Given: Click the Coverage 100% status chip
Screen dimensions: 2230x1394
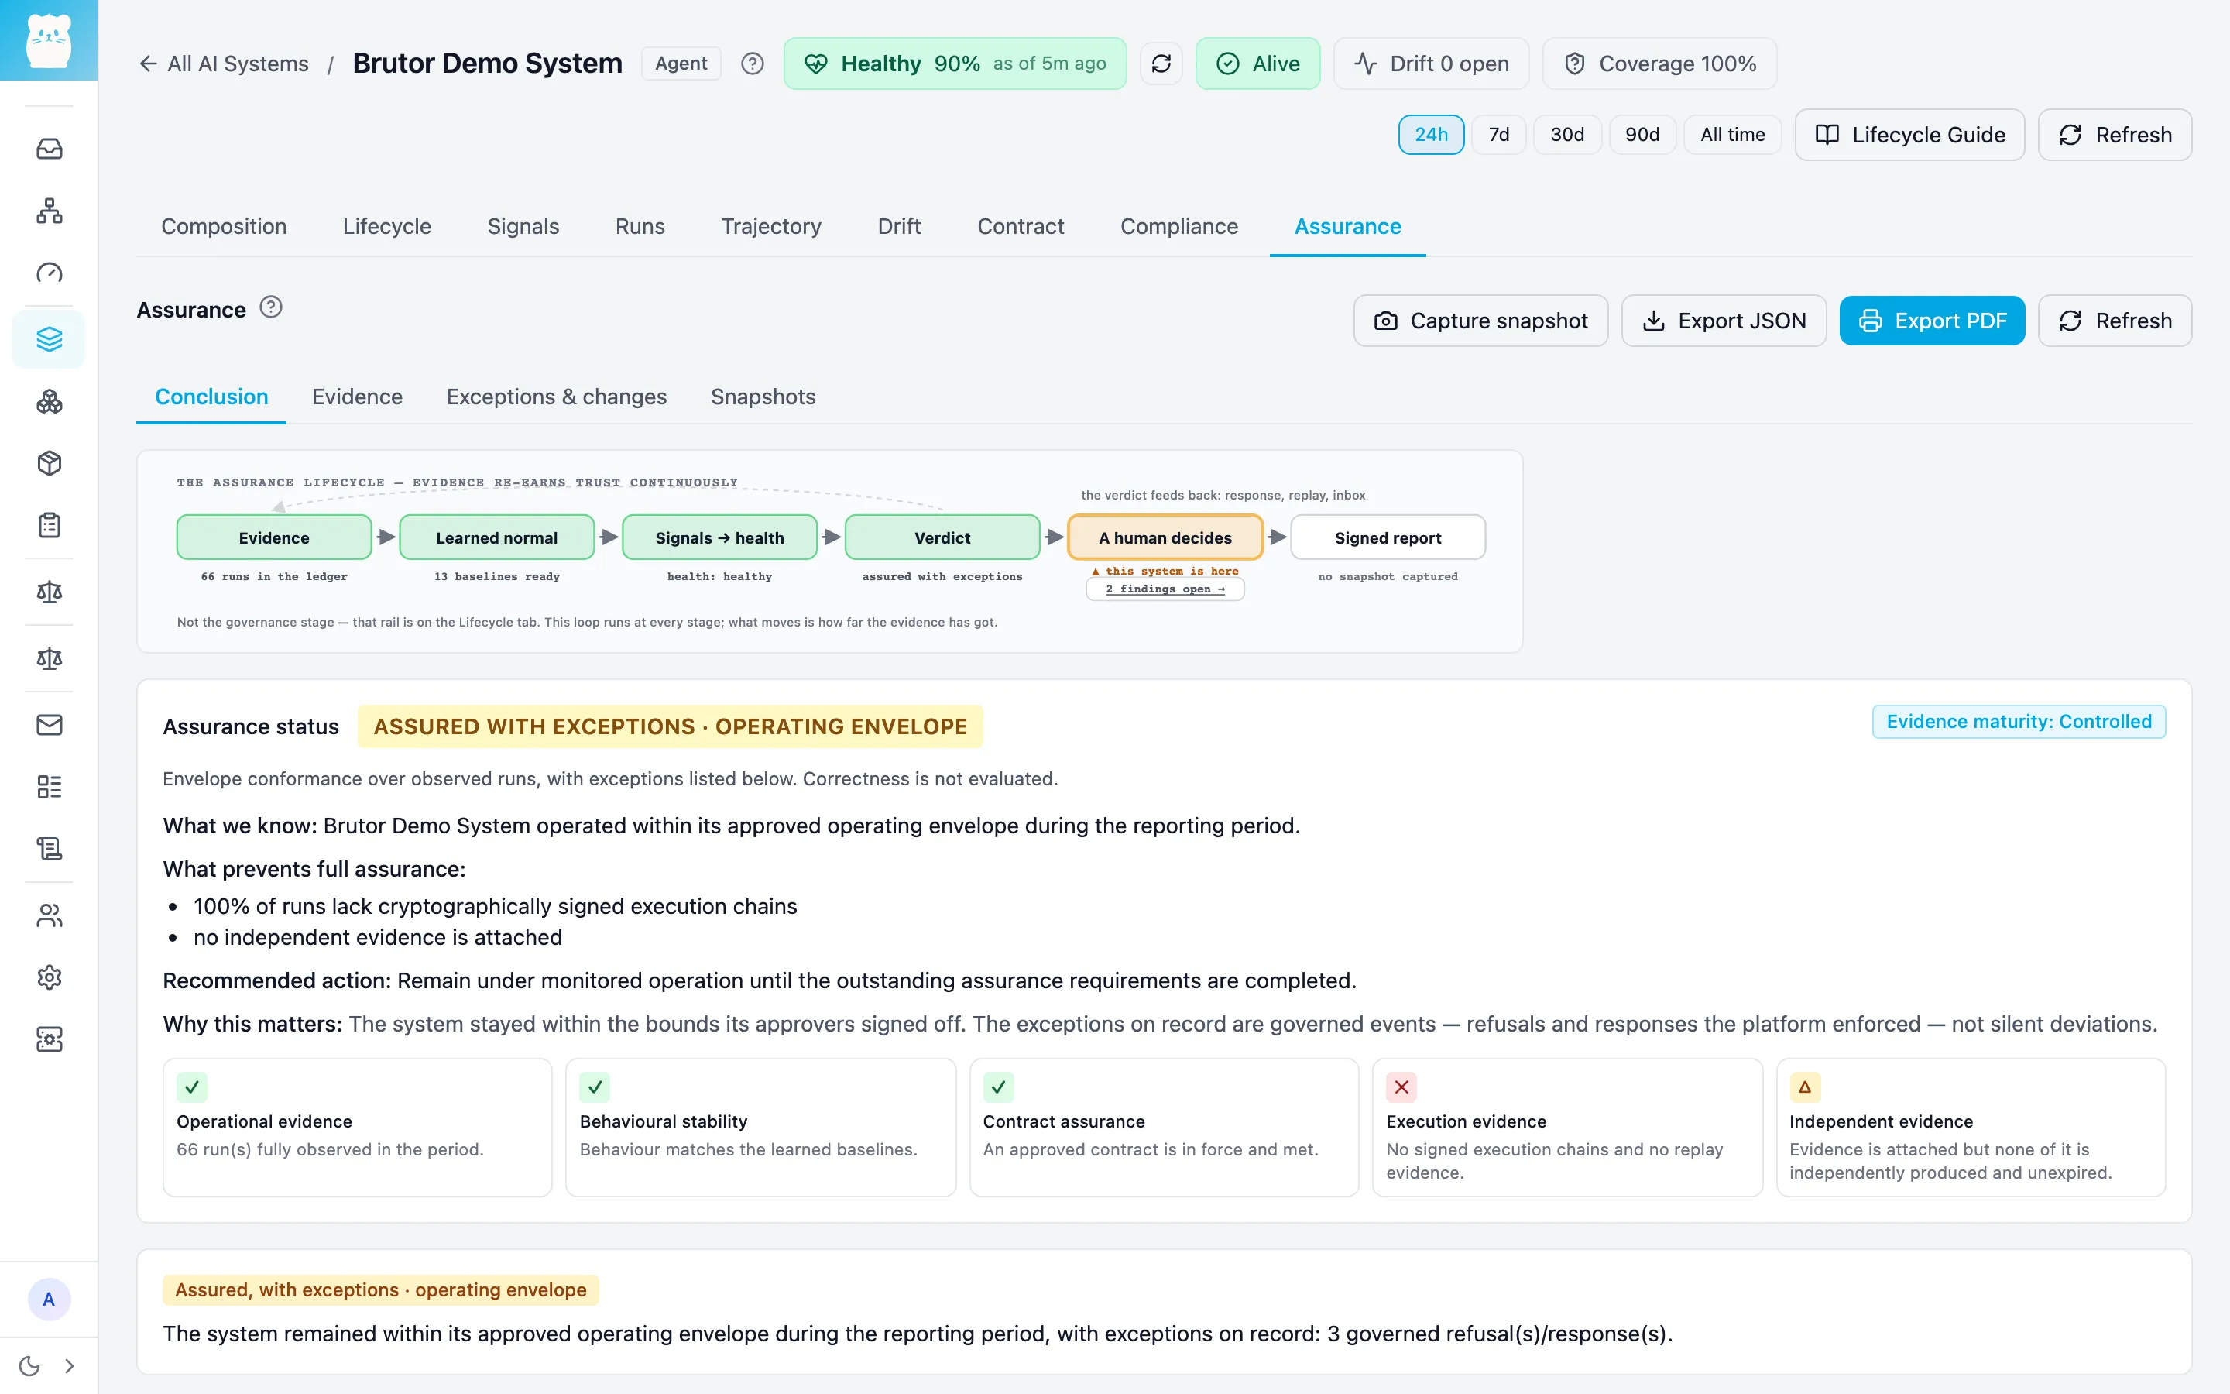Looking at the screenshot, I should pyautogui.click(x=1659, y=64).
